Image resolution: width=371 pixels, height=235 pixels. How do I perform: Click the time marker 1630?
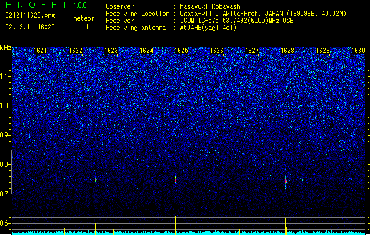(358, 51)
